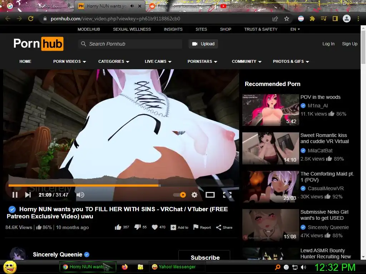Viewport: 366px width, 274px height.
Task: Click the Firefox icon in taskbar
Action: coord(125,267)
